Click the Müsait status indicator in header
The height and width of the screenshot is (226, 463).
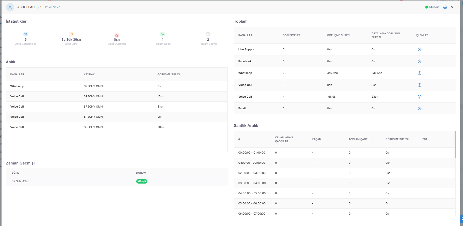pyautogui.click(x=432, y=7)
